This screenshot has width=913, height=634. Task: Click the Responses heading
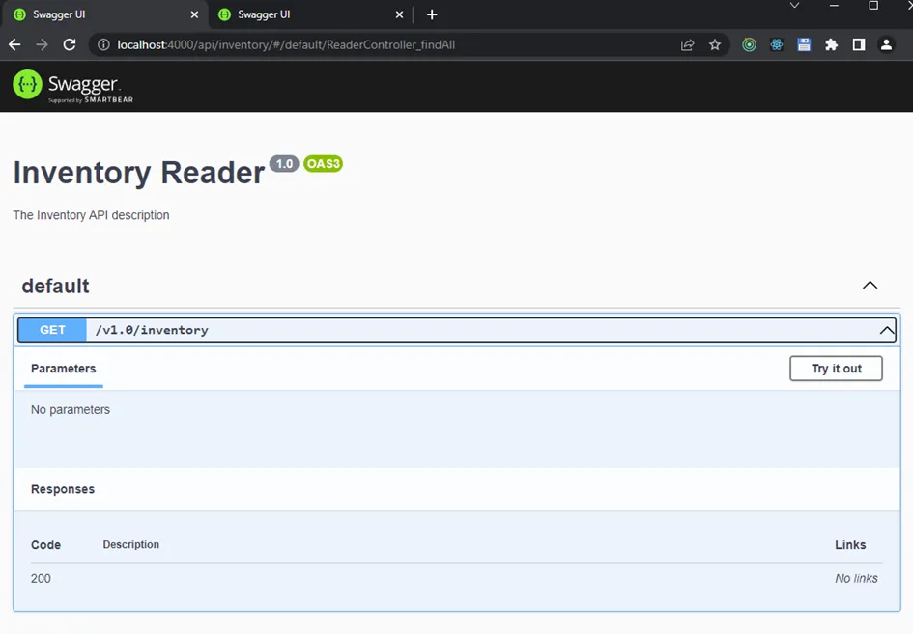(63, 489)
